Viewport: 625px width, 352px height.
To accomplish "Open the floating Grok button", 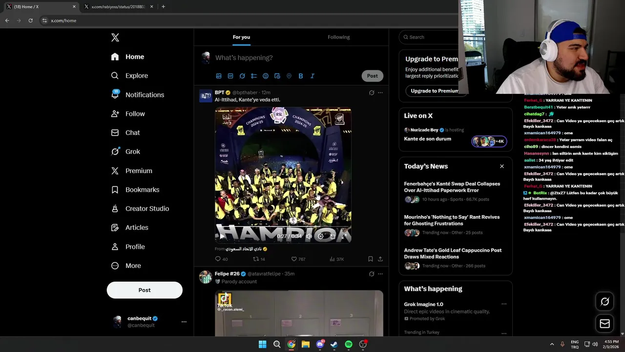I will click(604, 302).
